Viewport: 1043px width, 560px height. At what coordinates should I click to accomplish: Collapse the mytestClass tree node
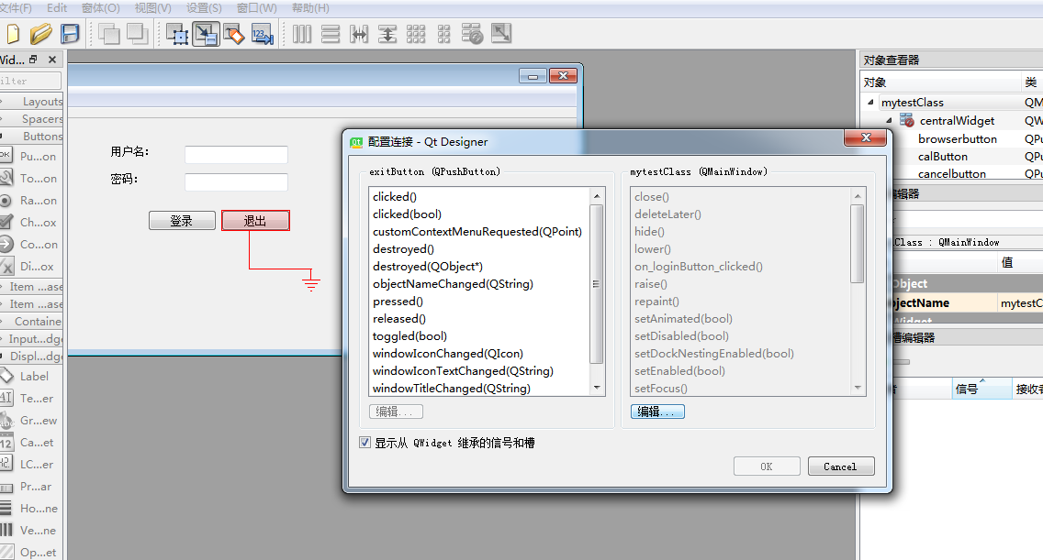[870, 103]
